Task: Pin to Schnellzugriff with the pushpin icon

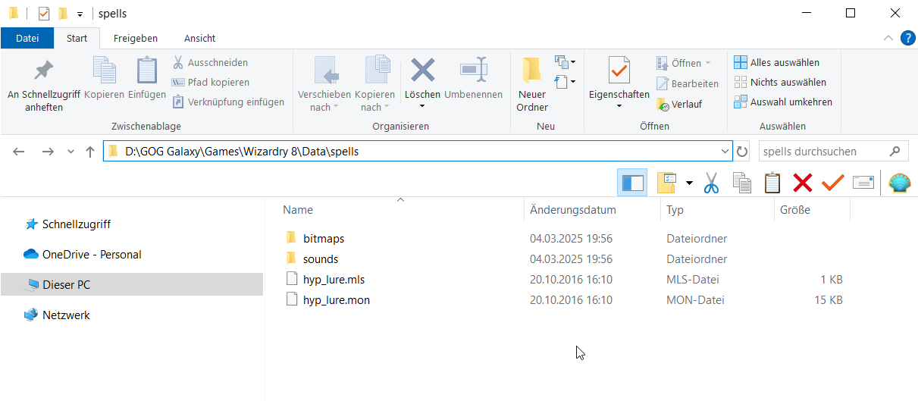Action: pos(44,85)
